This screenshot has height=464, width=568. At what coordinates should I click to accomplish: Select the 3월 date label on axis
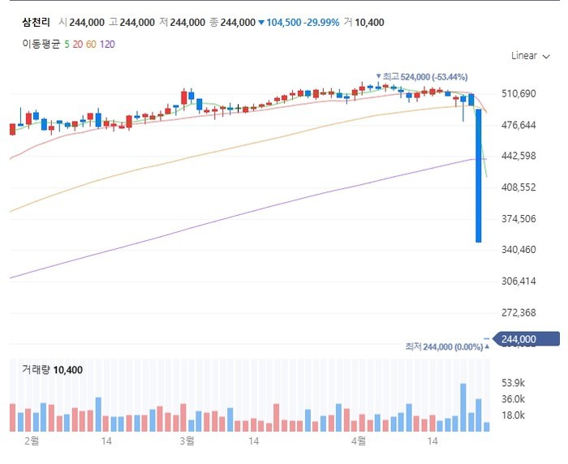click(187, 441)
